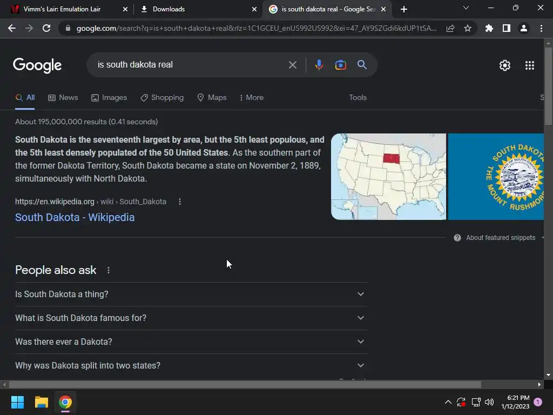Image resolution: width=553 pixels, height=415 pixels.
Task: Click the Google logo
Action: (37, 65)
